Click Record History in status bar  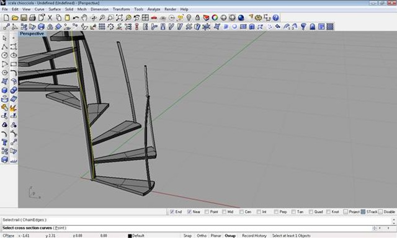[254, 236]
